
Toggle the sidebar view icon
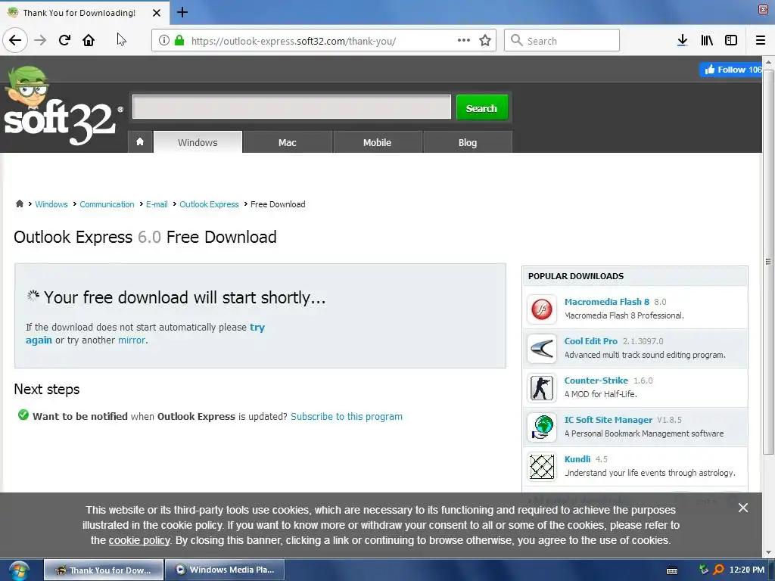pos(731,41)
